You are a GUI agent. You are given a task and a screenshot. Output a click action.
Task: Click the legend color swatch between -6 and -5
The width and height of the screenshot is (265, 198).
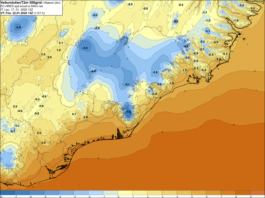[37, 193]
